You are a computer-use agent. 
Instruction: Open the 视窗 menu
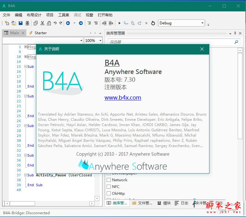pyautogui.click(x=89, y=15)
